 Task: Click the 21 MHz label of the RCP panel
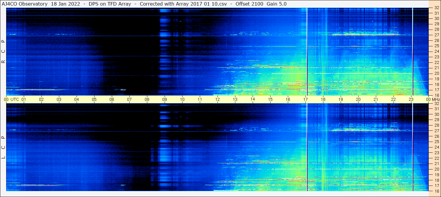click(x=436, y=68)
